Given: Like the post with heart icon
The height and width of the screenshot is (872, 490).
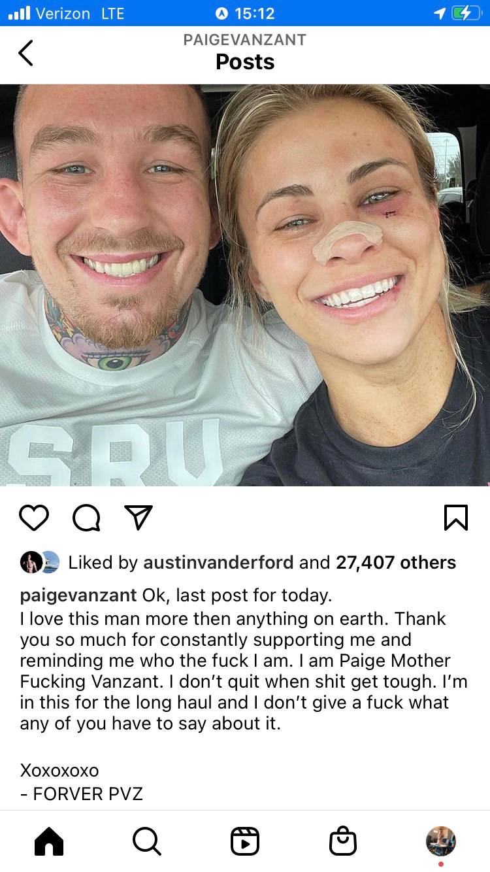Looking at the screenshot, I should coord(34,518).
